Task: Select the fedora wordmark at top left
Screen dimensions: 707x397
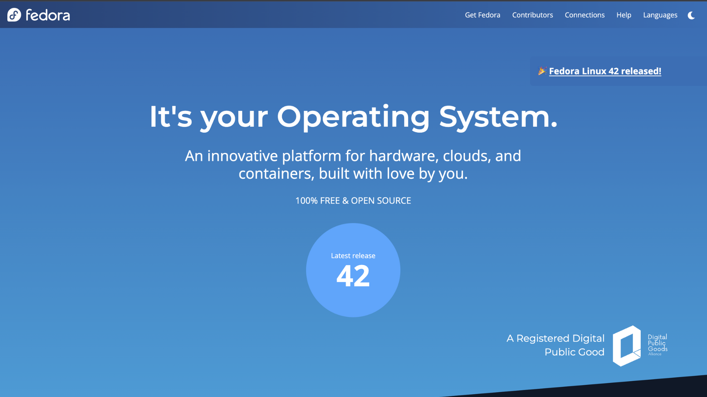Action: (x=48, y=15)
